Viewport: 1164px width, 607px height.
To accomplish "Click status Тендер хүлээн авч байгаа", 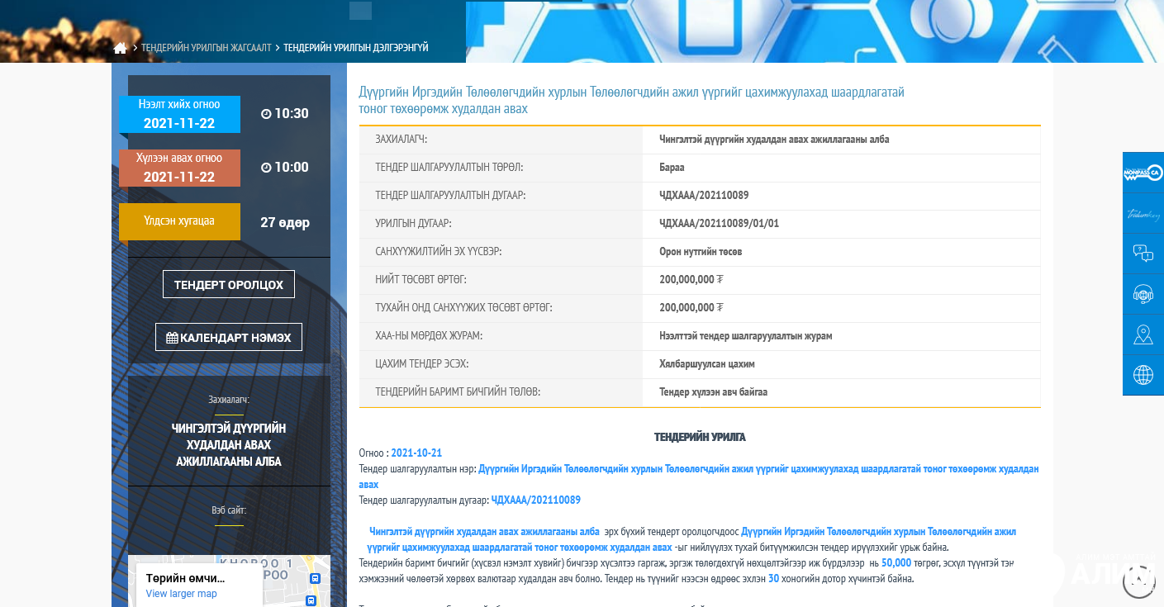I will pyautogui.click(x=713, y=392).
